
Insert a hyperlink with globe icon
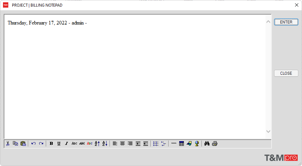197,144
